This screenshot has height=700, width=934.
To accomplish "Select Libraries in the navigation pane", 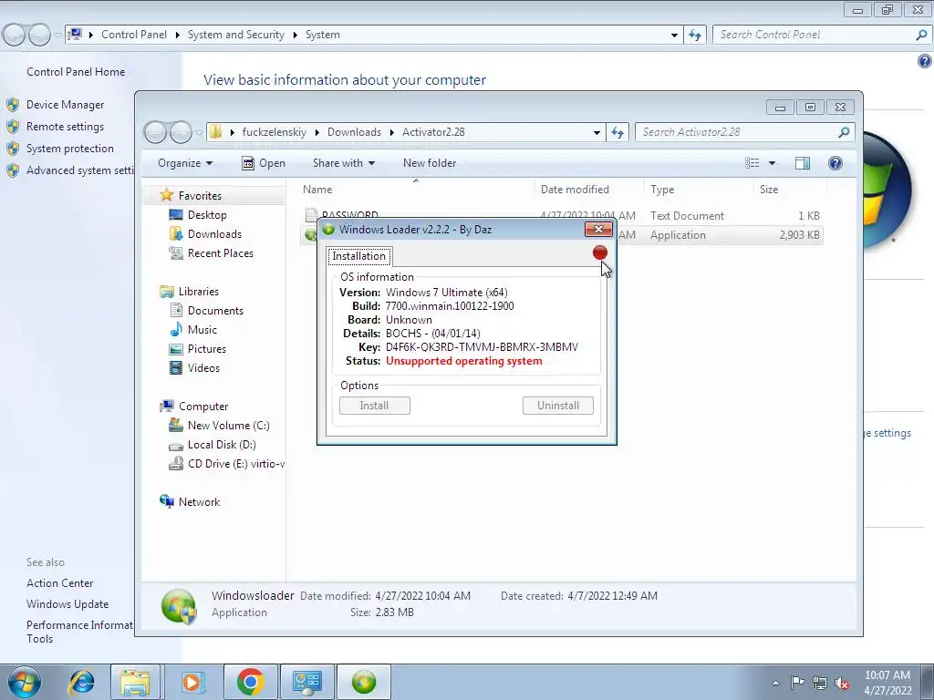I will (198, 292).
